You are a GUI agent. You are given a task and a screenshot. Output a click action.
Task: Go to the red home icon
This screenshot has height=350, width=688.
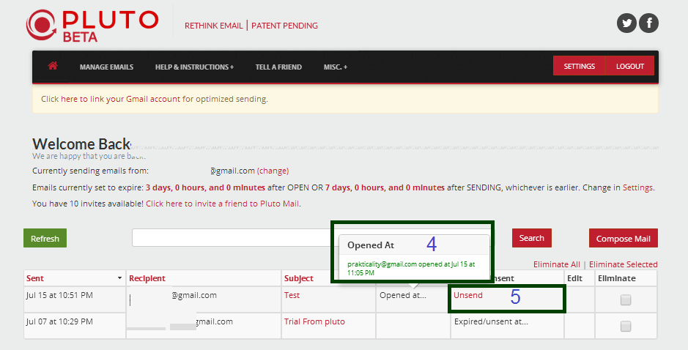53,66
